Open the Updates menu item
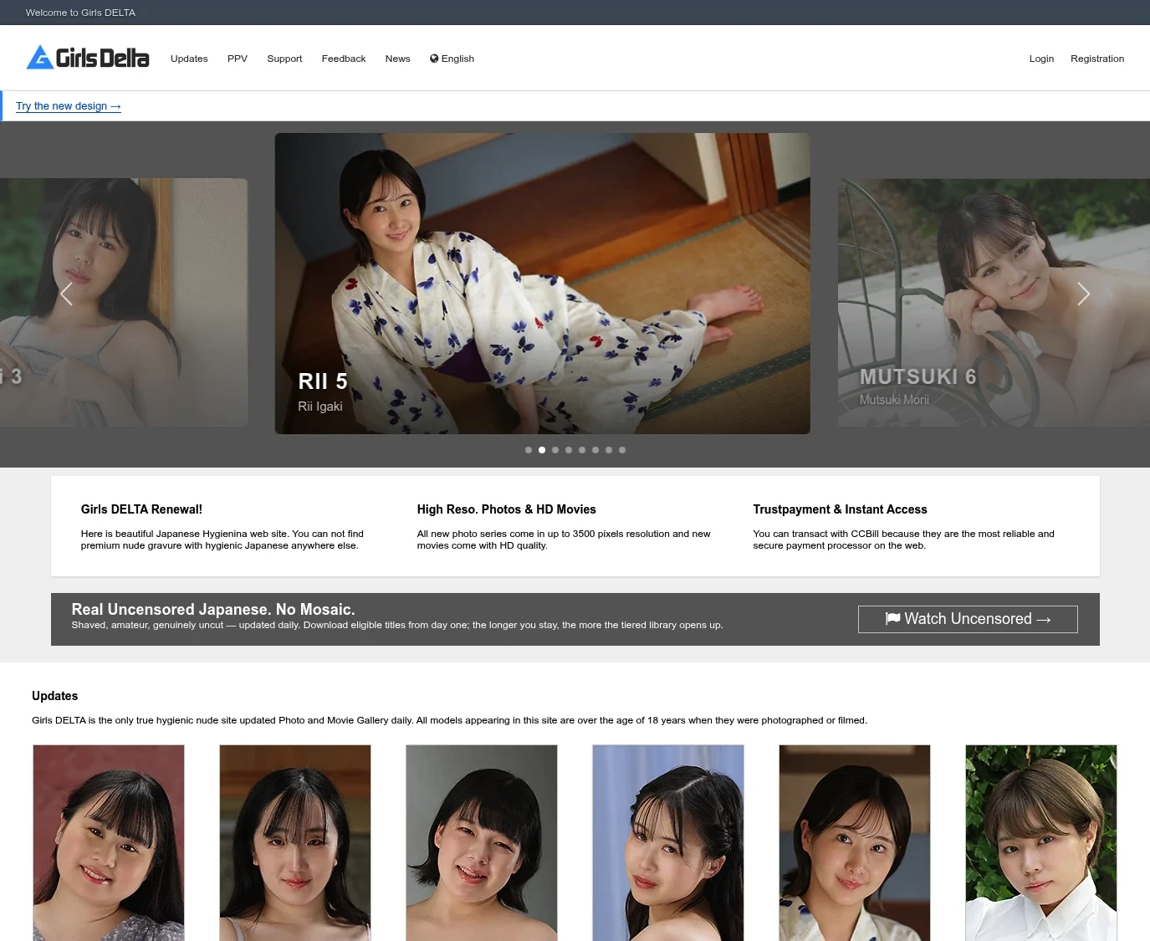Image resolution: width=1150 pixels, height=941 pixels. click(189, 59)
